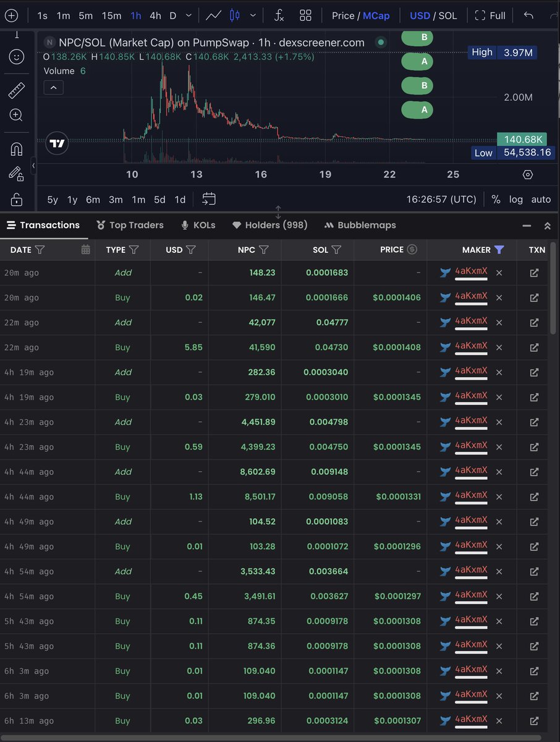
Task: Toggle the magnet snap tool
Action: (16, 149)
